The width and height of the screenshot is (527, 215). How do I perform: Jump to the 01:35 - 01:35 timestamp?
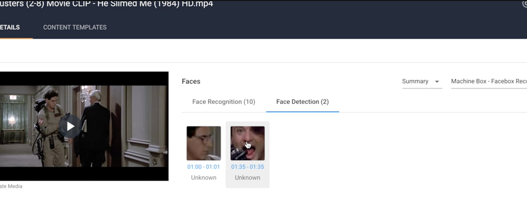point(248,167)
